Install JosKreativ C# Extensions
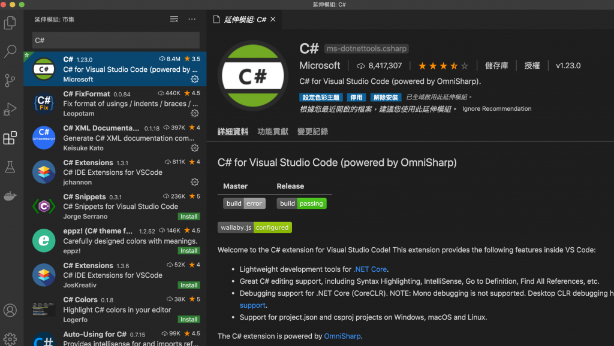 coord(189,286)
